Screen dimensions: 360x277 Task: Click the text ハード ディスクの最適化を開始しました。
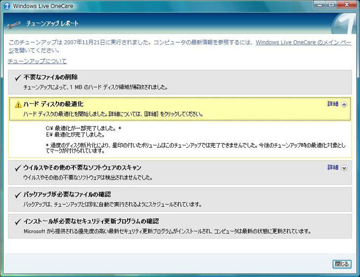point(66,114)
